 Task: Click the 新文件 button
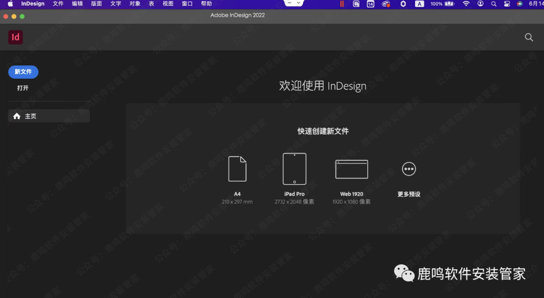tap(23, 72)
